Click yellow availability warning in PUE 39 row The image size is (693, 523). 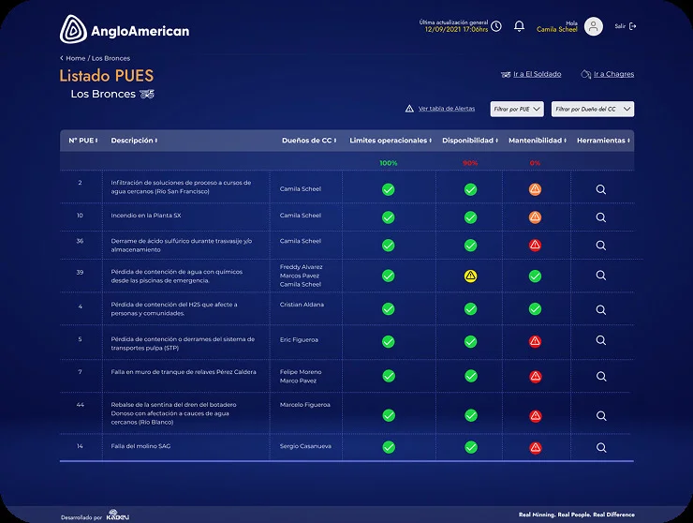click(x=470, y=276)
